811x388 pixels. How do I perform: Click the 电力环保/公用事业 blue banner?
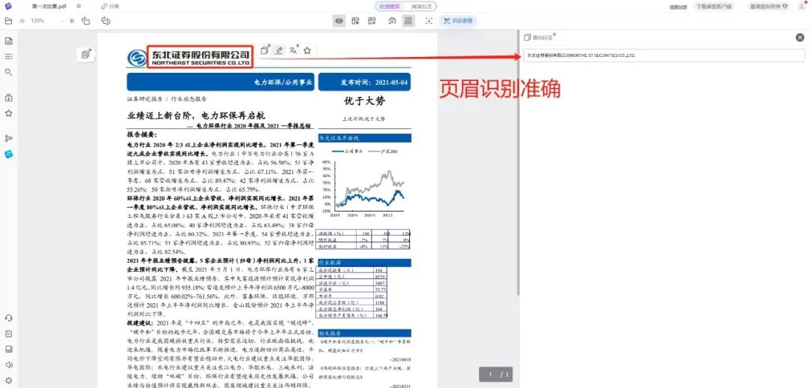[x=220, y=82]
